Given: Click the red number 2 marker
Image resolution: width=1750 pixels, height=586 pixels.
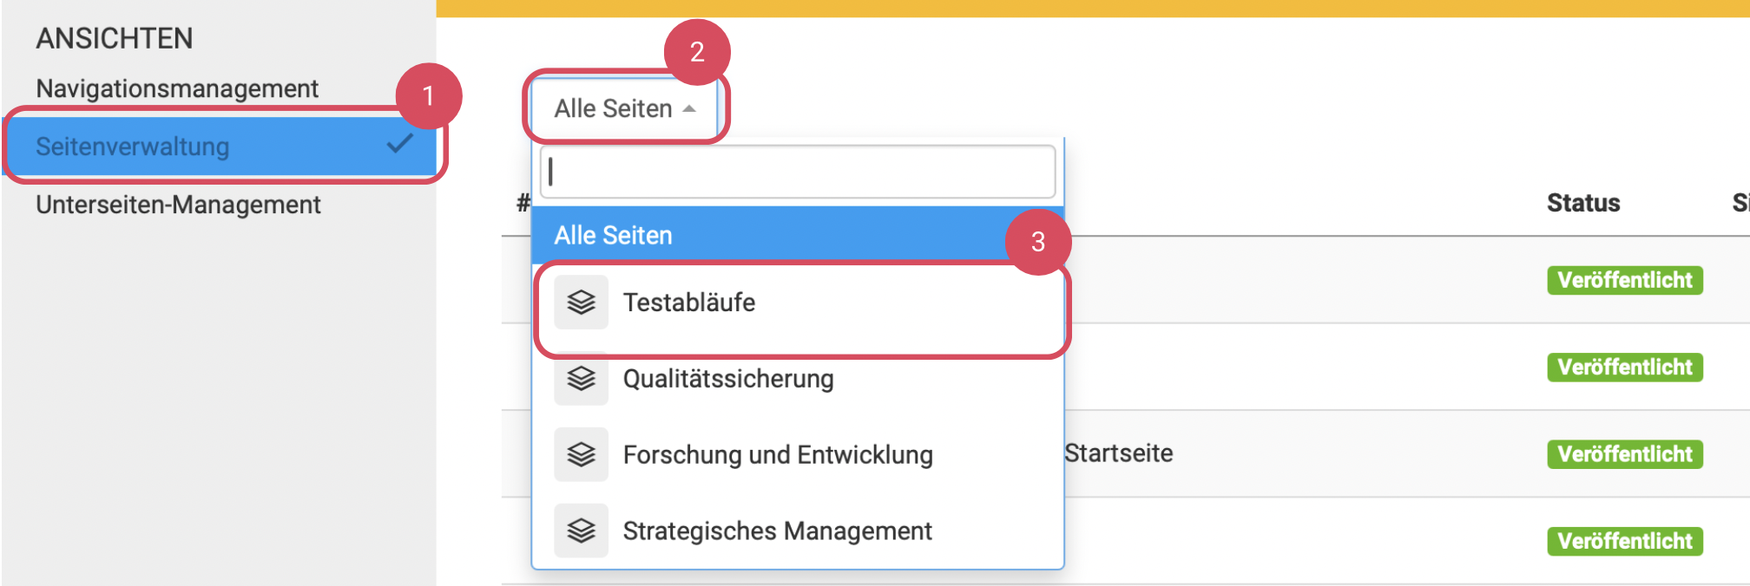Looking at the screenshot, I should [x=696, y=52].
